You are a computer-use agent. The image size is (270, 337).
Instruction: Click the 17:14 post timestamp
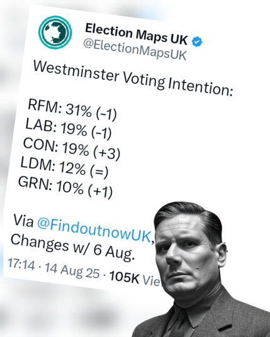(x=21, y=264)
